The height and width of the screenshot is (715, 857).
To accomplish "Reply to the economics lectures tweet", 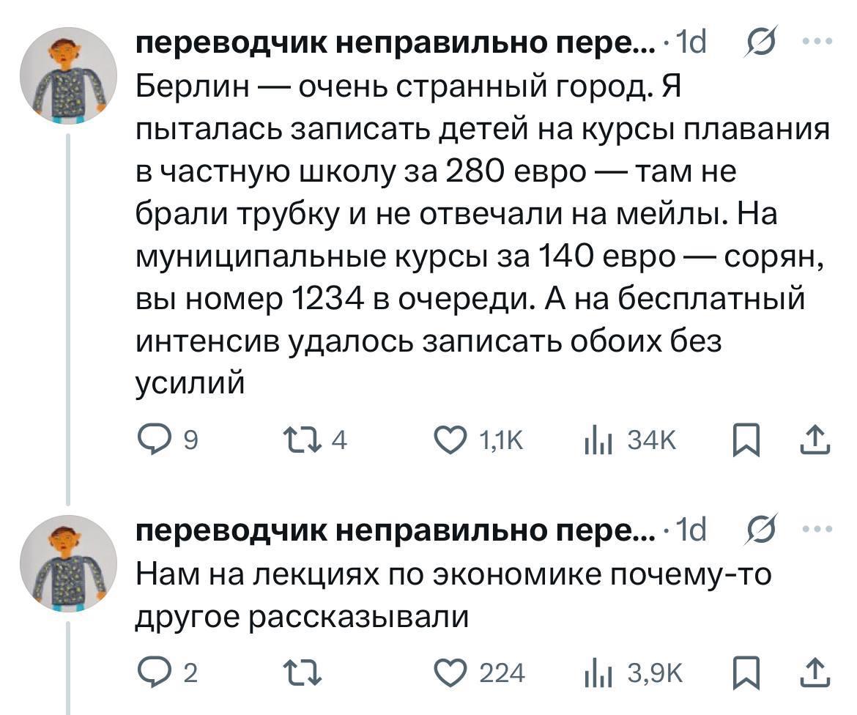I will (152, 672).
